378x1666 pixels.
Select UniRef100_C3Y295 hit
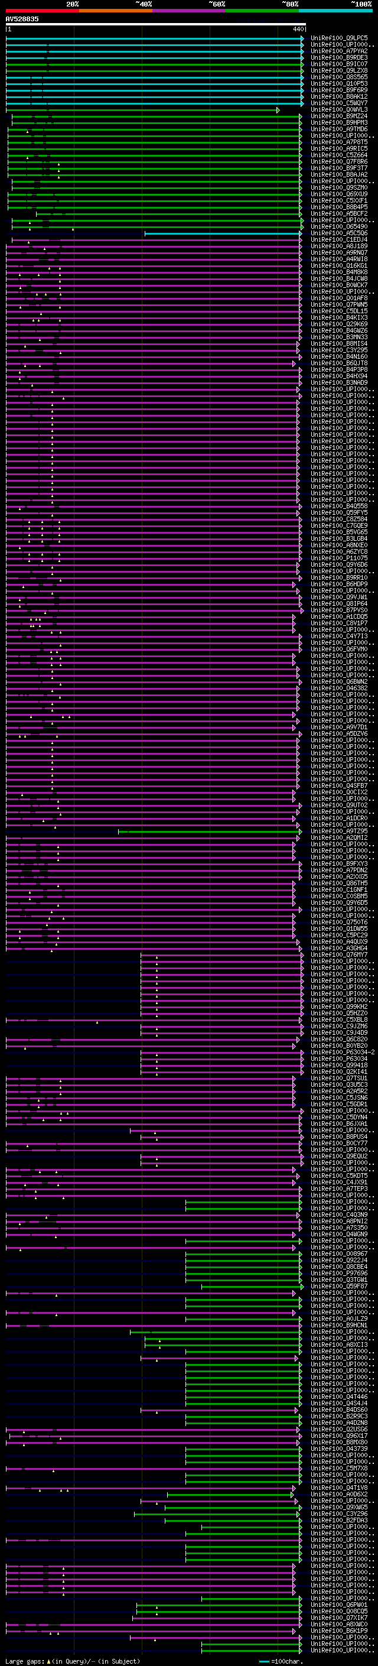[x=339, y=350]
